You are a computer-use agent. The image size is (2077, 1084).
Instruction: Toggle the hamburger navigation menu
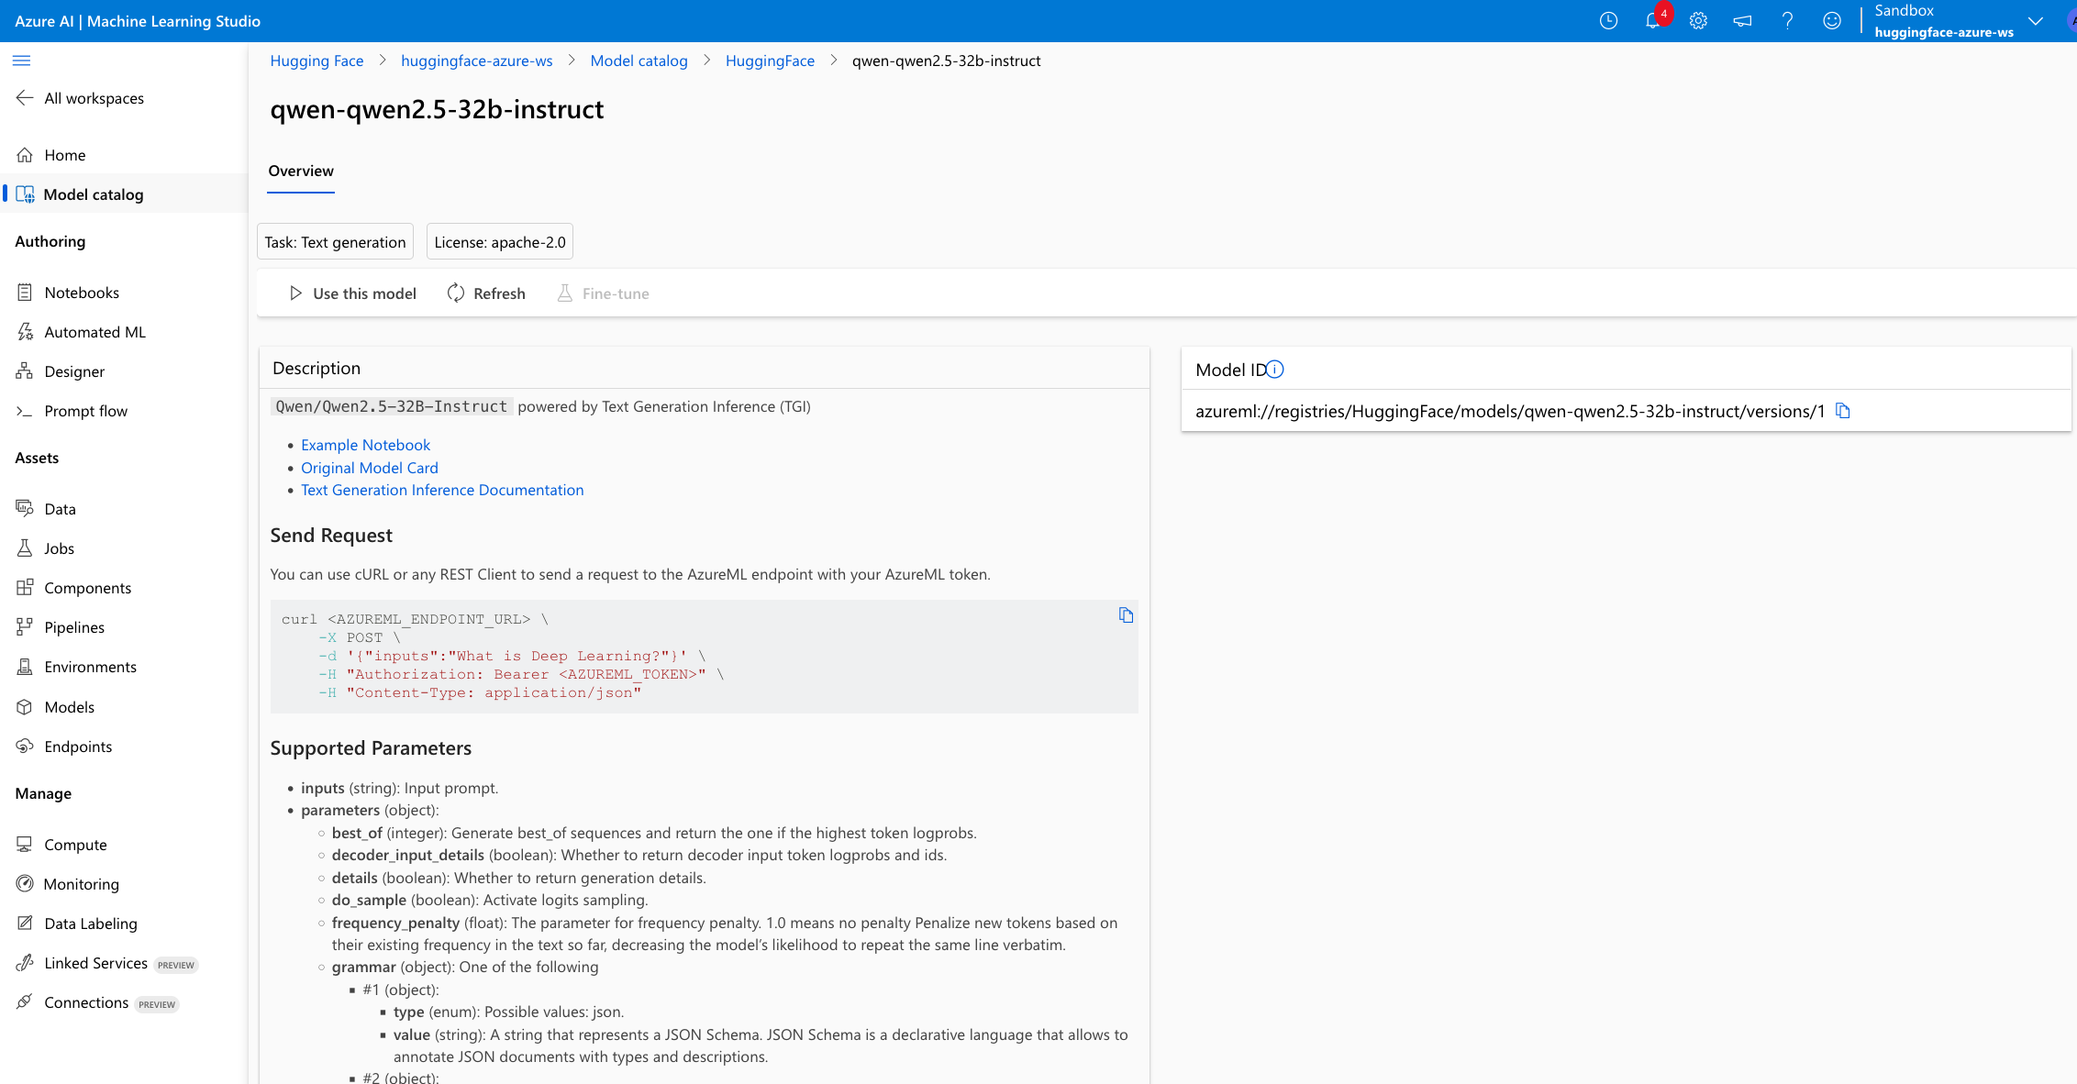coord(22,61)
